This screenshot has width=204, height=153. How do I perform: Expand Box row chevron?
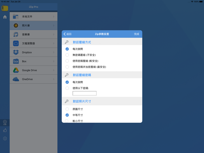[x=54, y=61]
